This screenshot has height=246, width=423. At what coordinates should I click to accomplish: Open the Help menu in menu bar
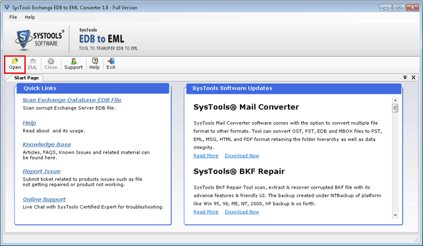point(30,17)
